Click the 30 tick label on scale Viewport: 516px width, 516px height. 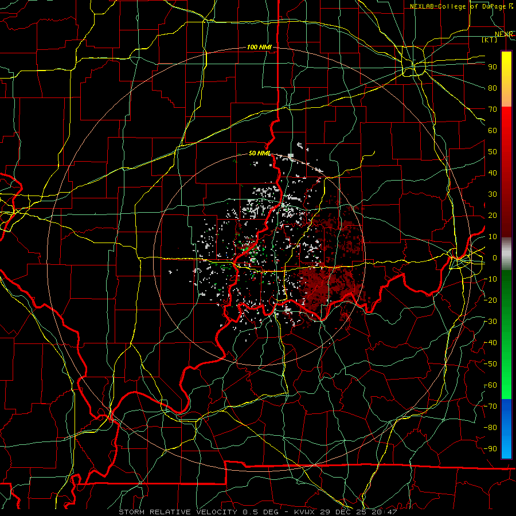[492, 194]
